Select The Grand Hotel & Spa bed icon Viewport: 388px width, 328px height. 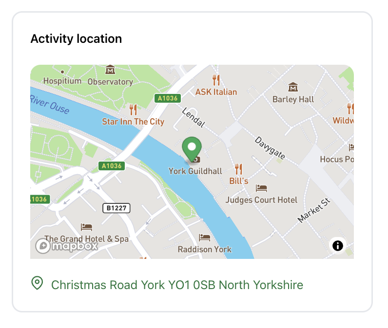86,227
